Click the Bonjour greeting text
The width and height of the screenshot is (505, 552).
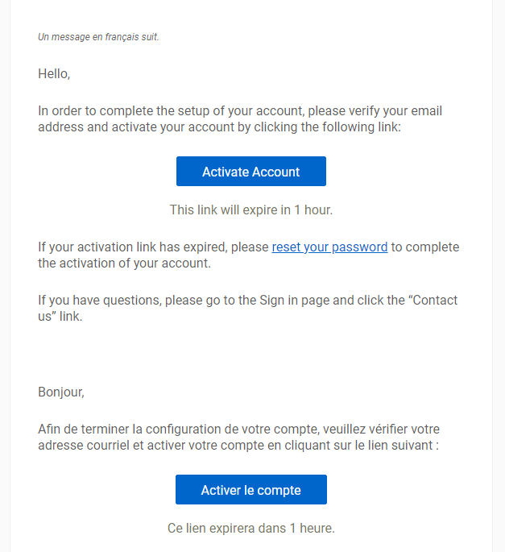60,392
